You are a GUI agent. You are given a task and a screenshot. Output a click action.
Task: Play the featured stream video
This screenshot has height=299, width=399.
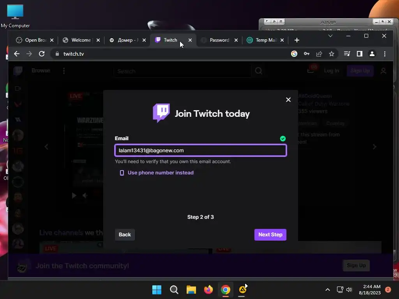(x=74, y=195)
